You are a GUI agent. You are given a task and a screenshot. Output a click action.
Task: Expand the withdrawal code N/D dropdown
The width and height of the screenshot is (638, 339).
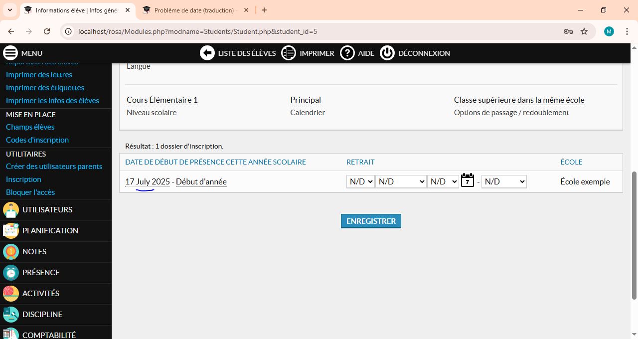(504, 181)
